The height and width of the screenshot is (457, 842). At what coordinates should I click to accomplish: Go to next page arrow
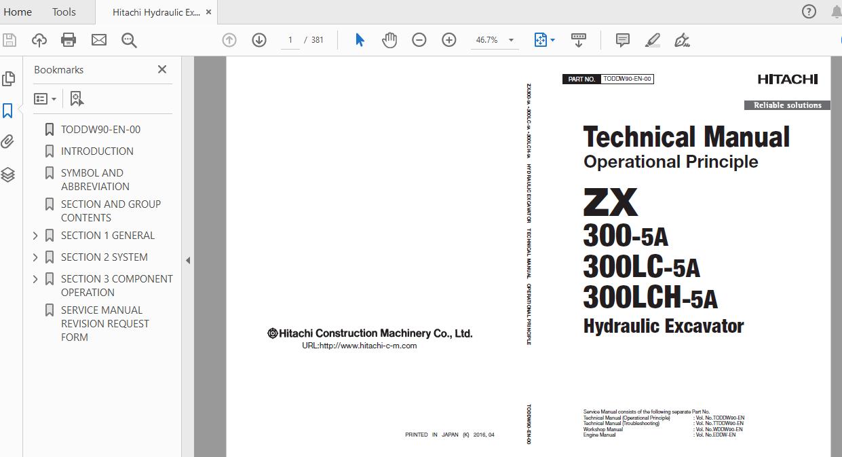coord(259,40)
